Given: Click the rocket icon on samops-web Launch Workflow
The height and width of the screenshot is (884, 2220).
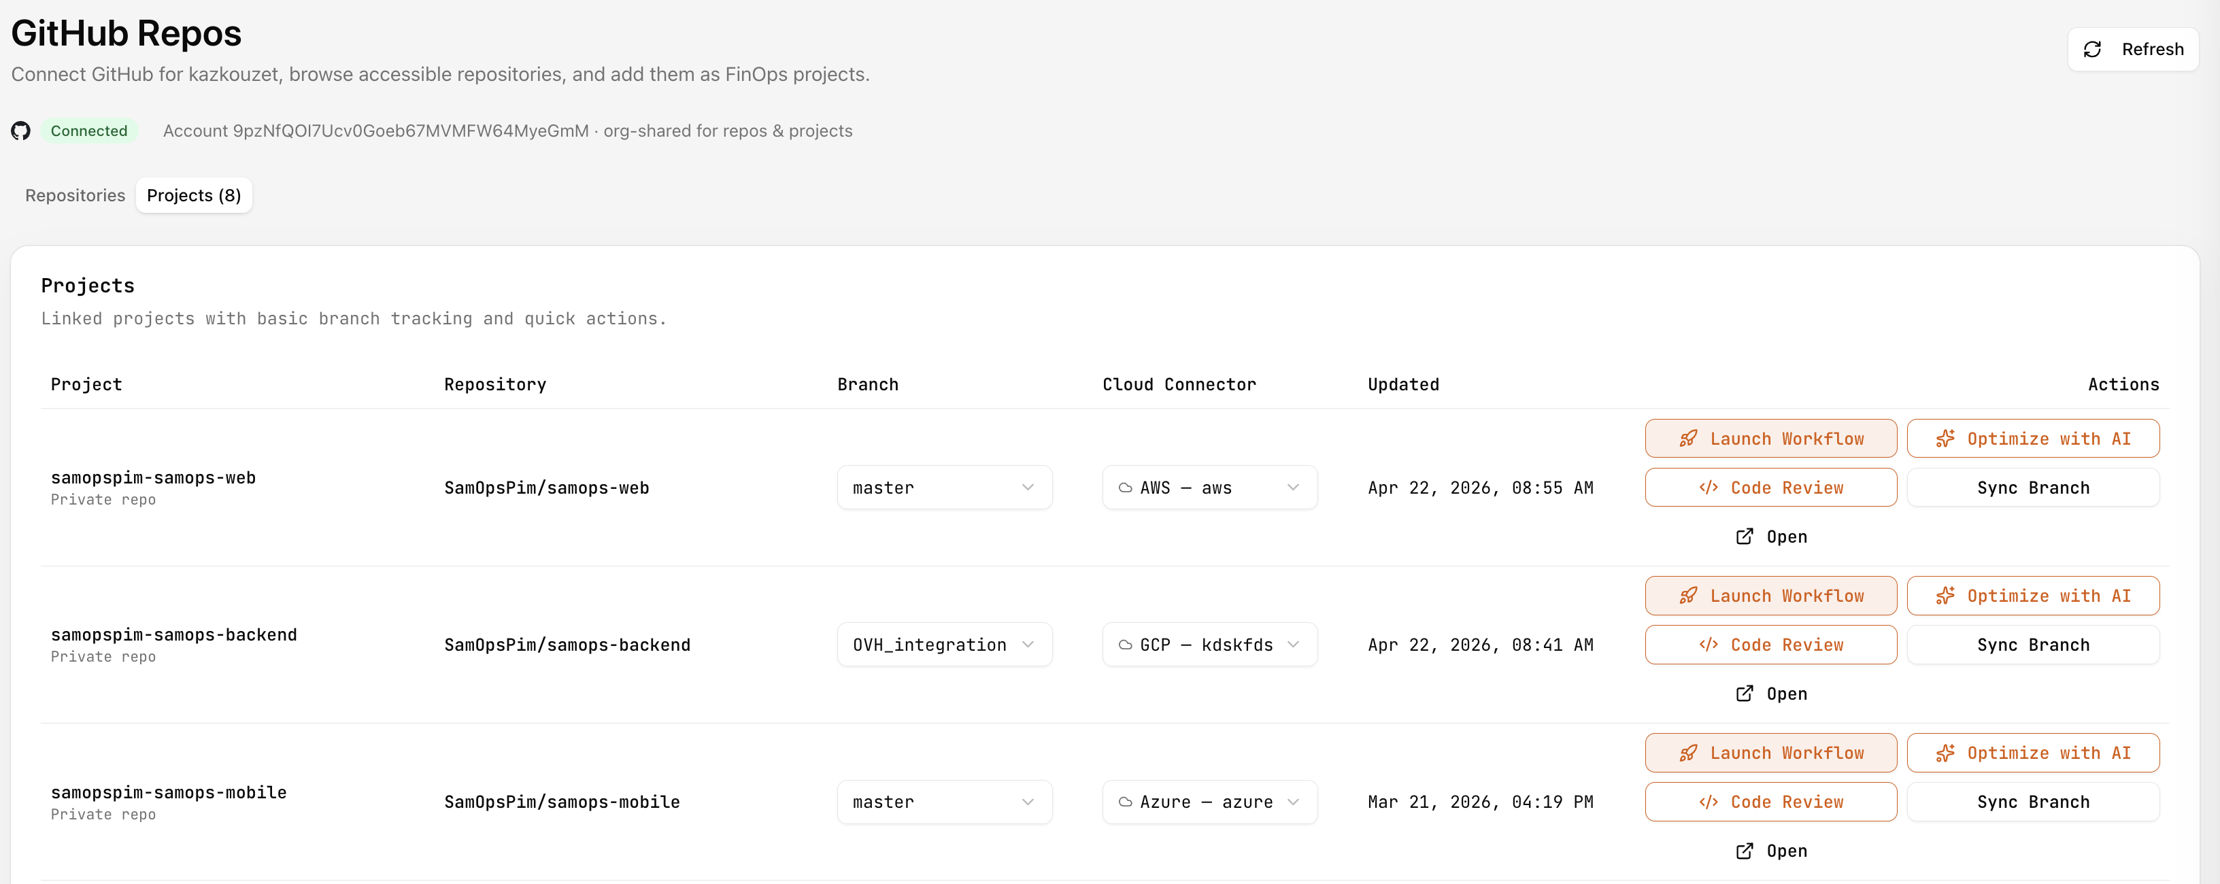Looking at the screenshot, I should tap(1687, 438).
